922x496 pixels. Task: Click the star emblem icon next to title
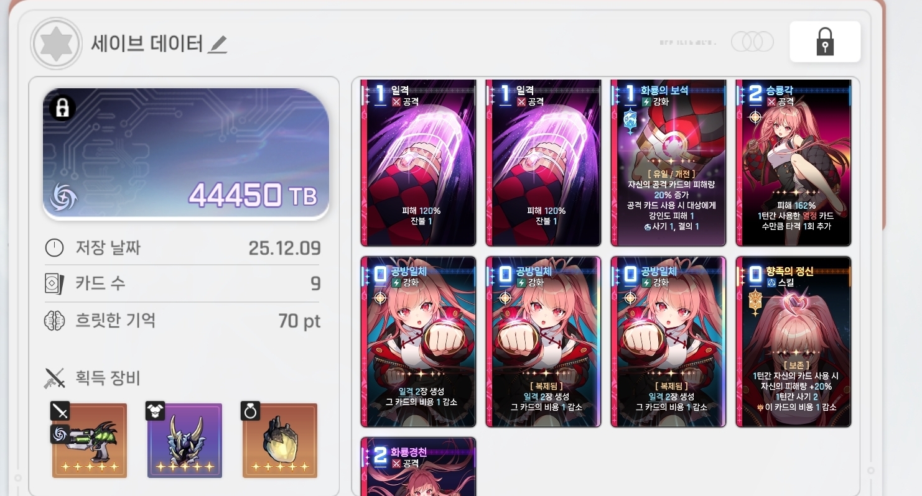tap(56, 44)
